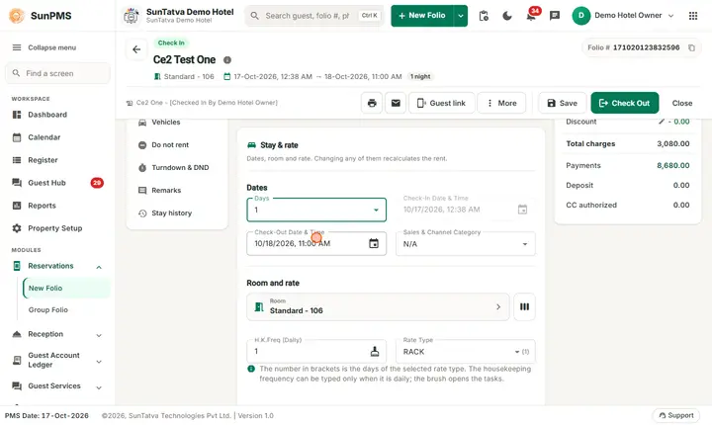Collapse the Reservations module

[99, 267]
